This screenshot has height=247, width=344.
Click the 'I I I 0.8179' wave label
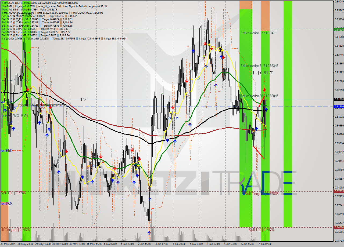pyautogui.click(x=263, y=73)
